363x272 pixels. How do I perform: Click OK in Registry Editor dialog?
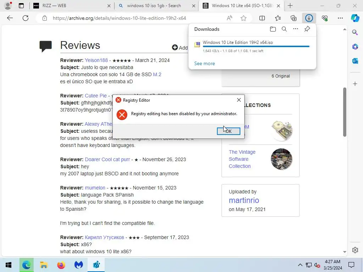228,131
